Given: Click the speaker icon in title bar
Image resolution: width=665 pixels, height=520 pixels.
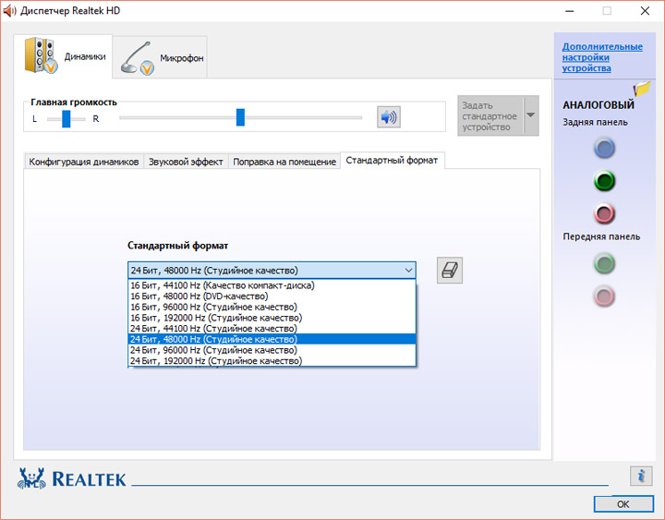Looking at the screenshot, I should [9, 10].
